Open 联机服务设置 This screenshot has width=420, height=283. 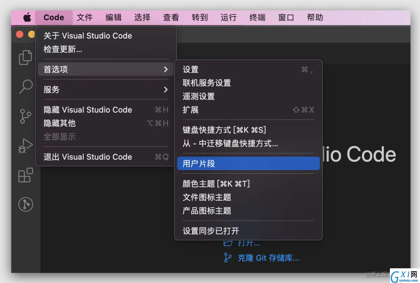coord(248,83)
